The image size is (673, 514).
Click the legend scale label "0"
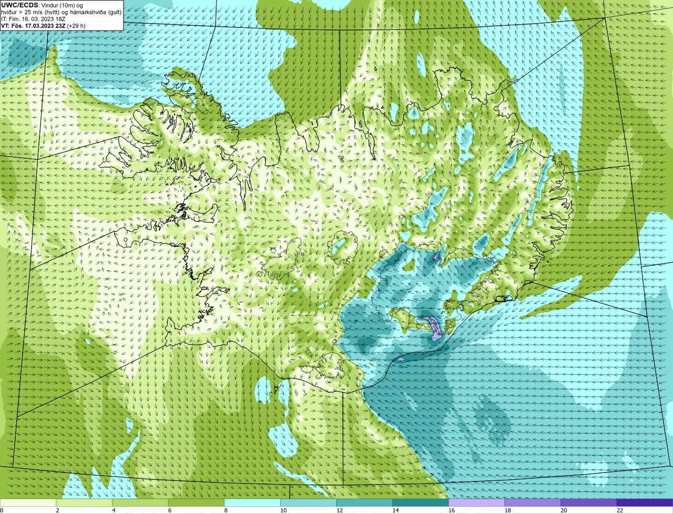[x=2, y=510]
